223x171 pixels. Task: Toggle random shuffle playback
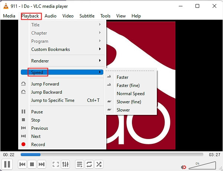point(99,164)
